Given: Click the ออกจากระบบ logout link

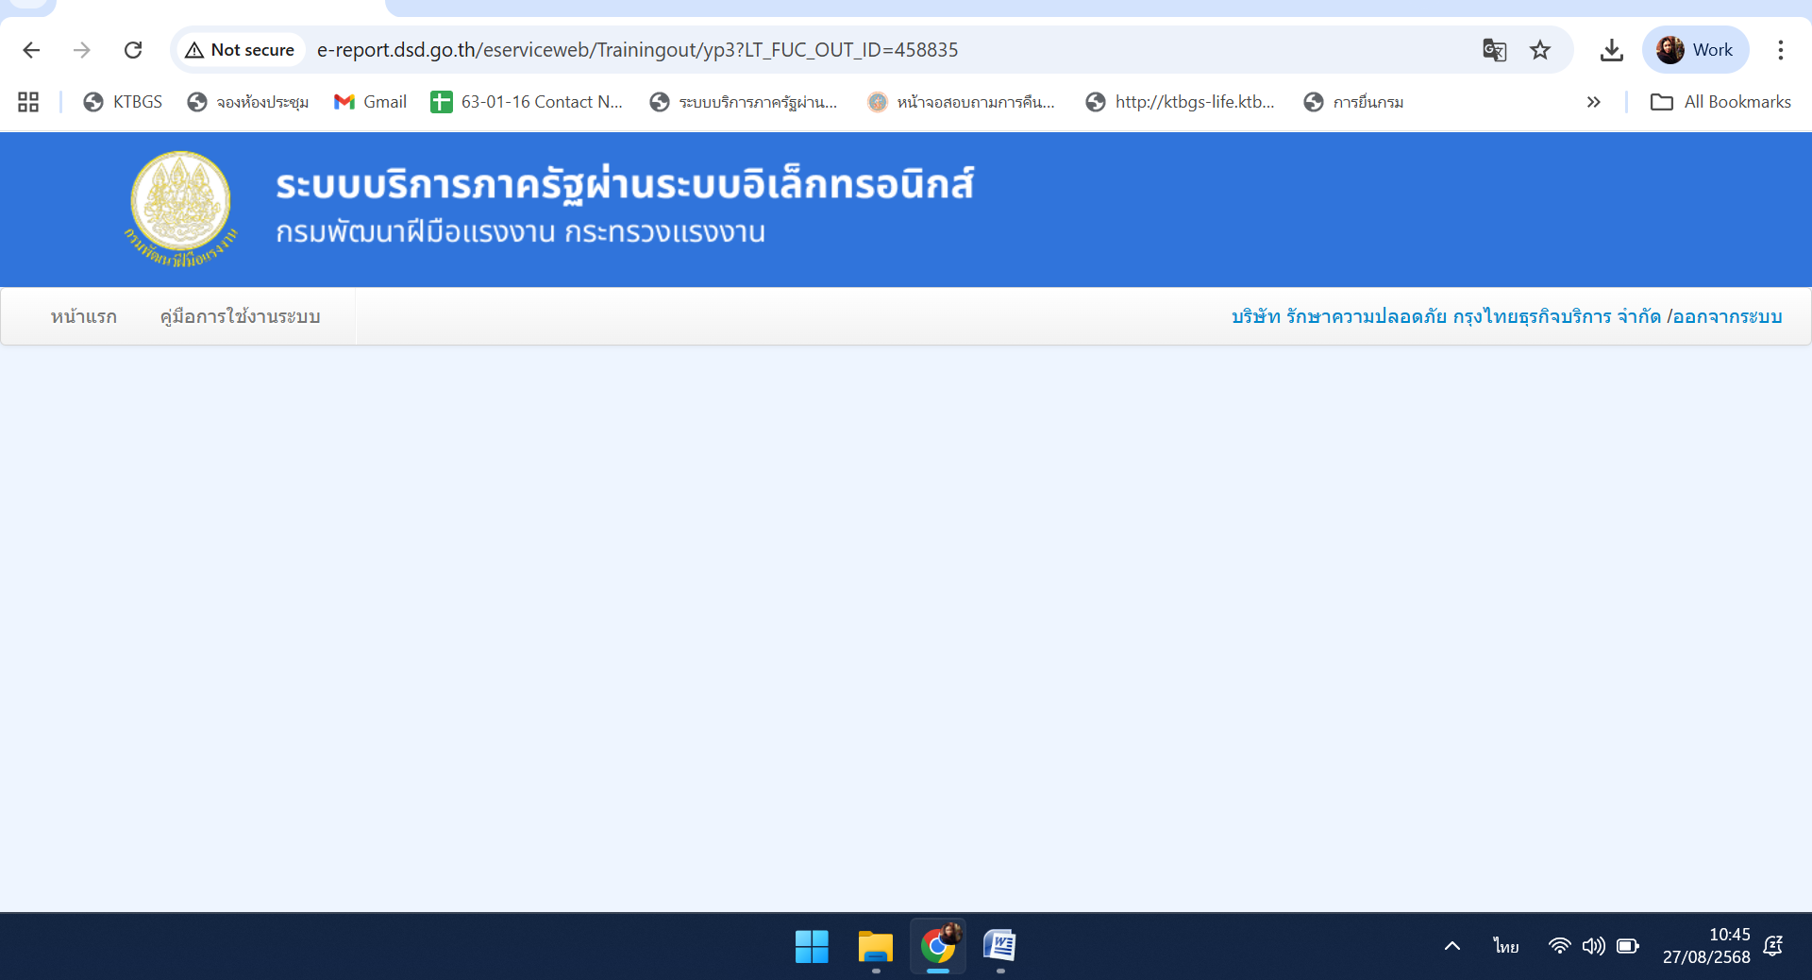Looking at the screenshot, I should [1727, 316].
